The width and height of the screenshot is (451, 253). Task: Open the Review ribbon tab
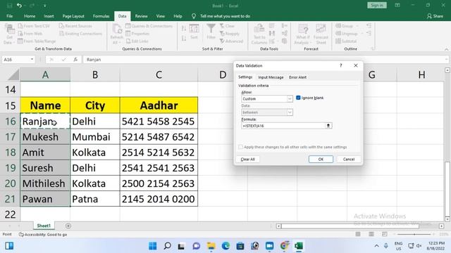141,16
